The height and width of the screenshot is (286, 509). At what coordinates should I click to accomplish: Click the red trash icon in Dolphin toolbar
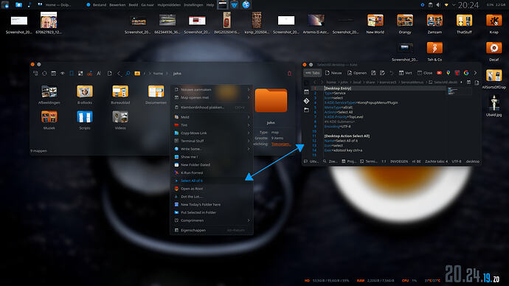[x=290, y=74]
